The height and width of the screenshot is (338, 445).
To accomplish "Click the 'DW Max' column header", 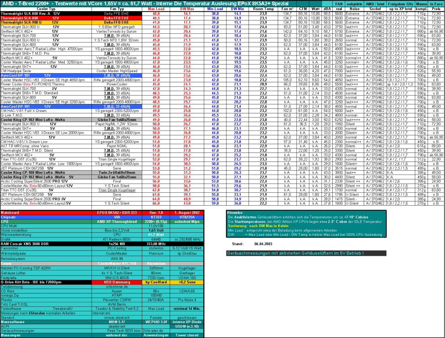I will click(187, 9).
